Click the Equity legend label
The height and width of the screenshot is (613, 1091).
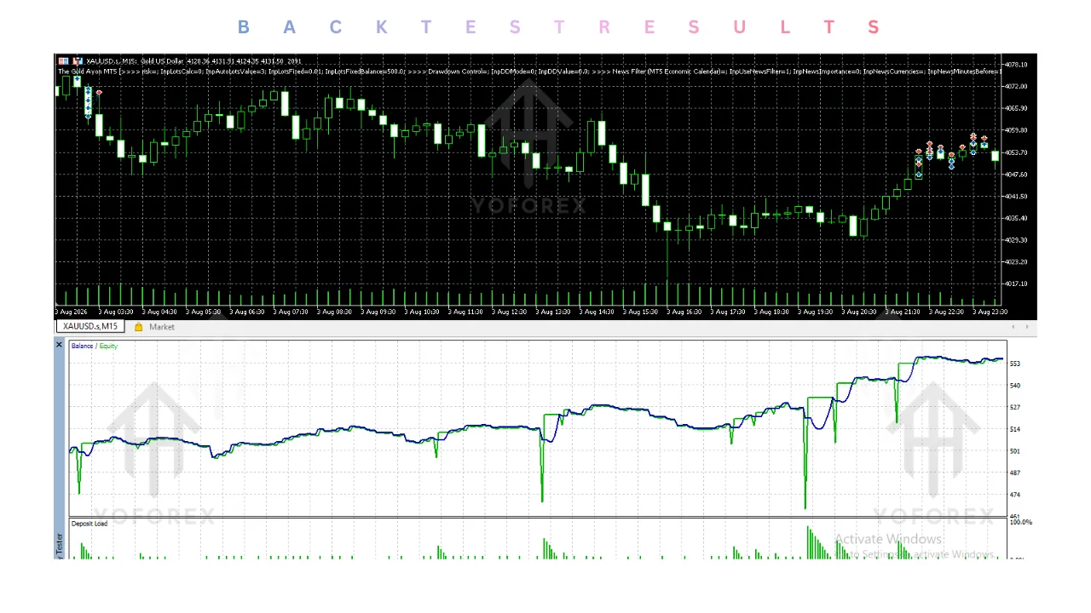(108, 347)
